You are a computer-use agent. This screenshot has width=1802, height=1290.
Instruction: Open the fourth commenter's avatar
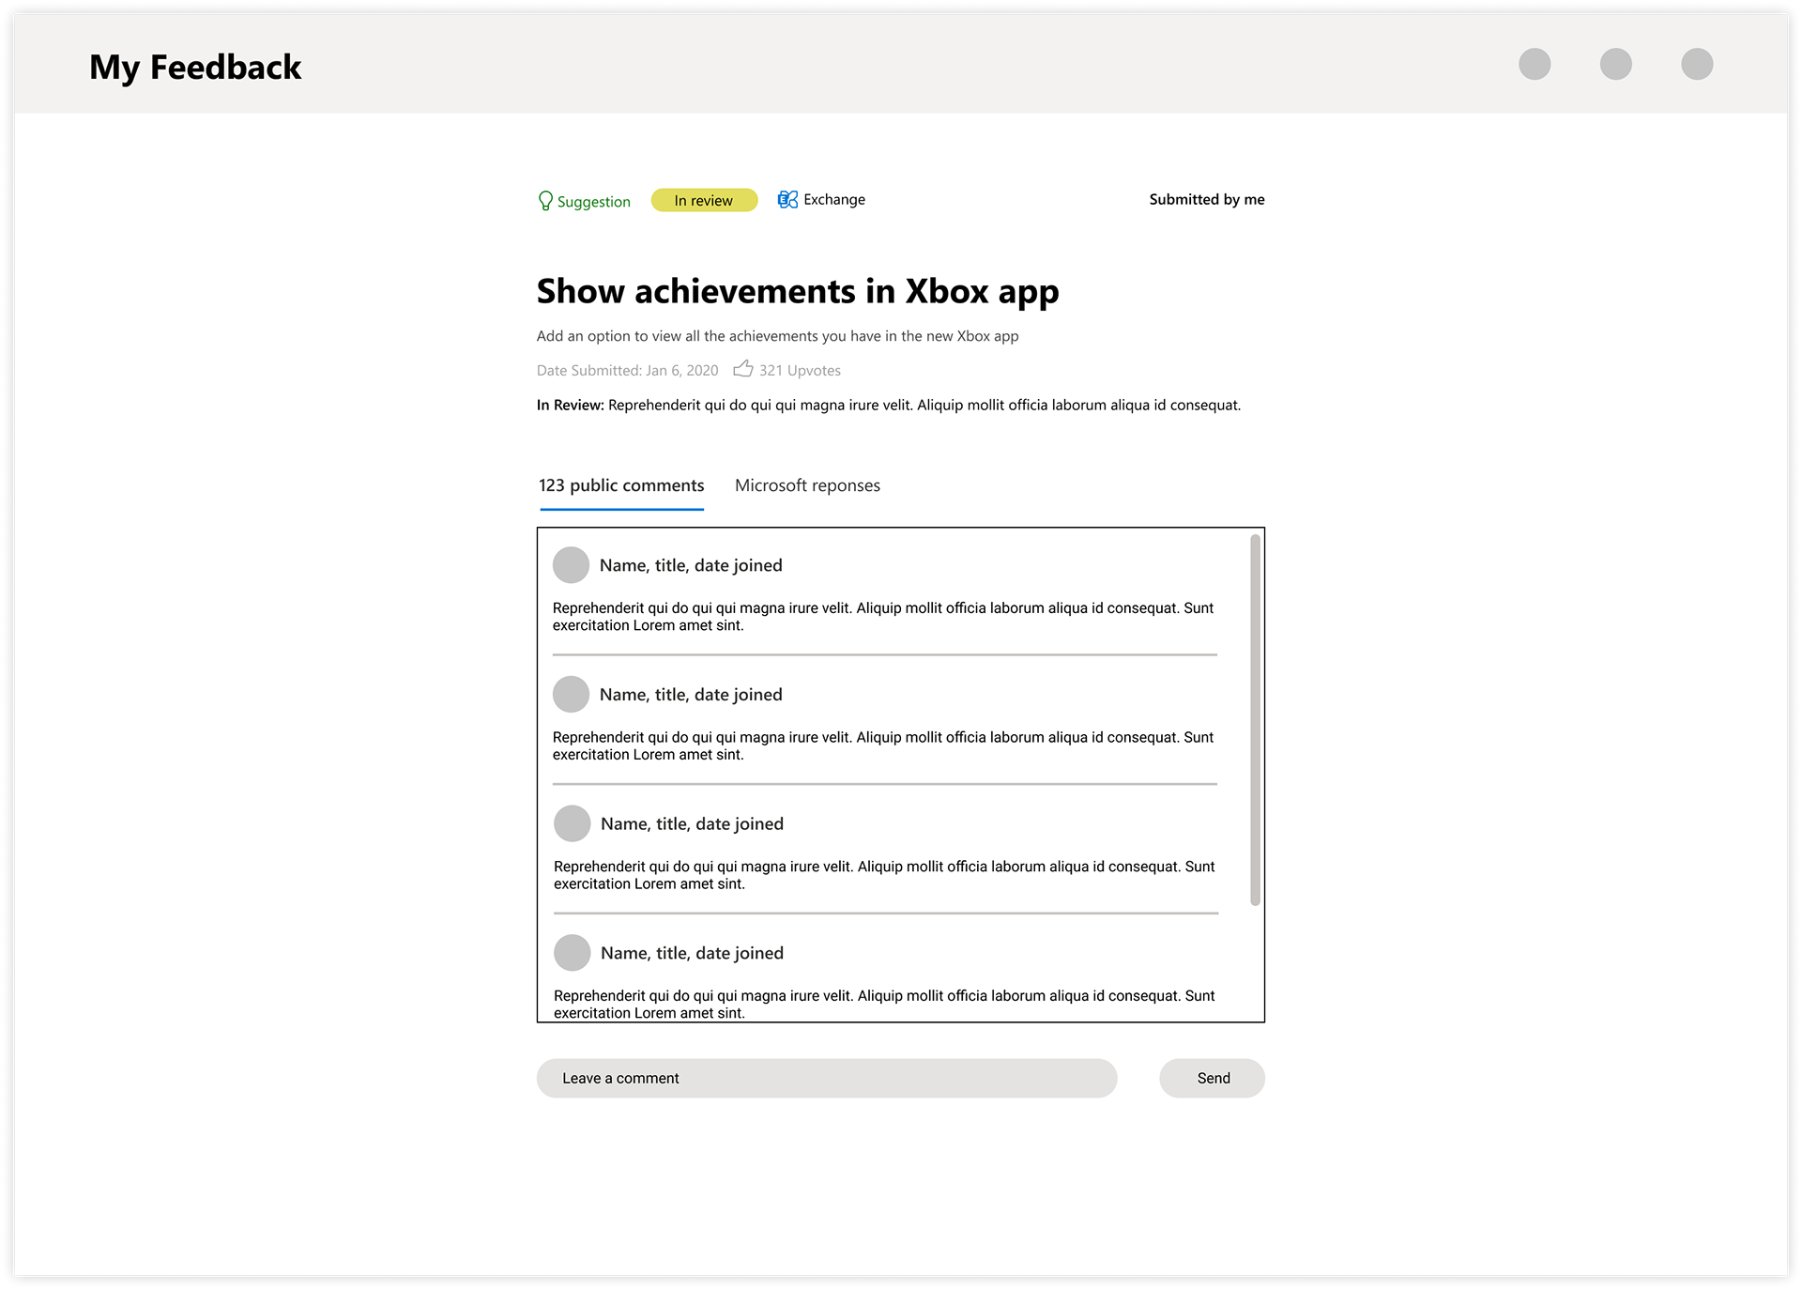[572, 952]
